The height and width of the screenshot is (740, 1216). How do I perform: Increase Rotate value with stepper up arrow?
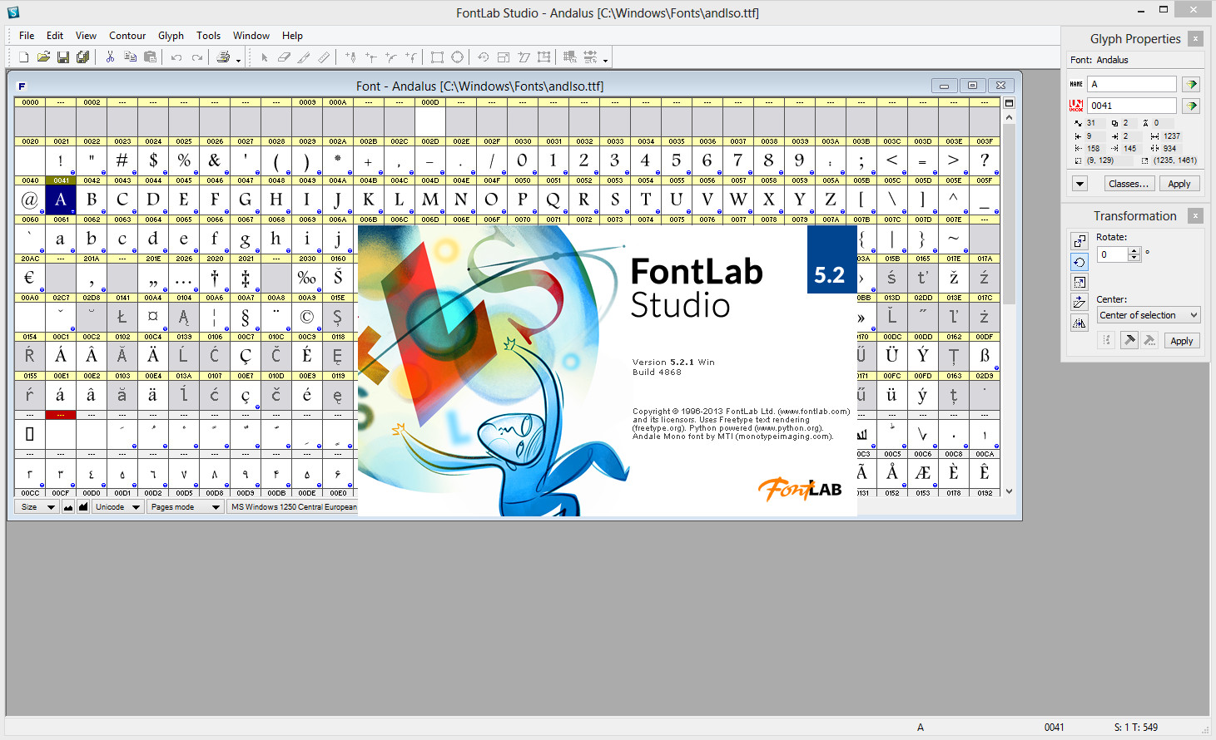pyautogui.click(x=1134, y=251)
